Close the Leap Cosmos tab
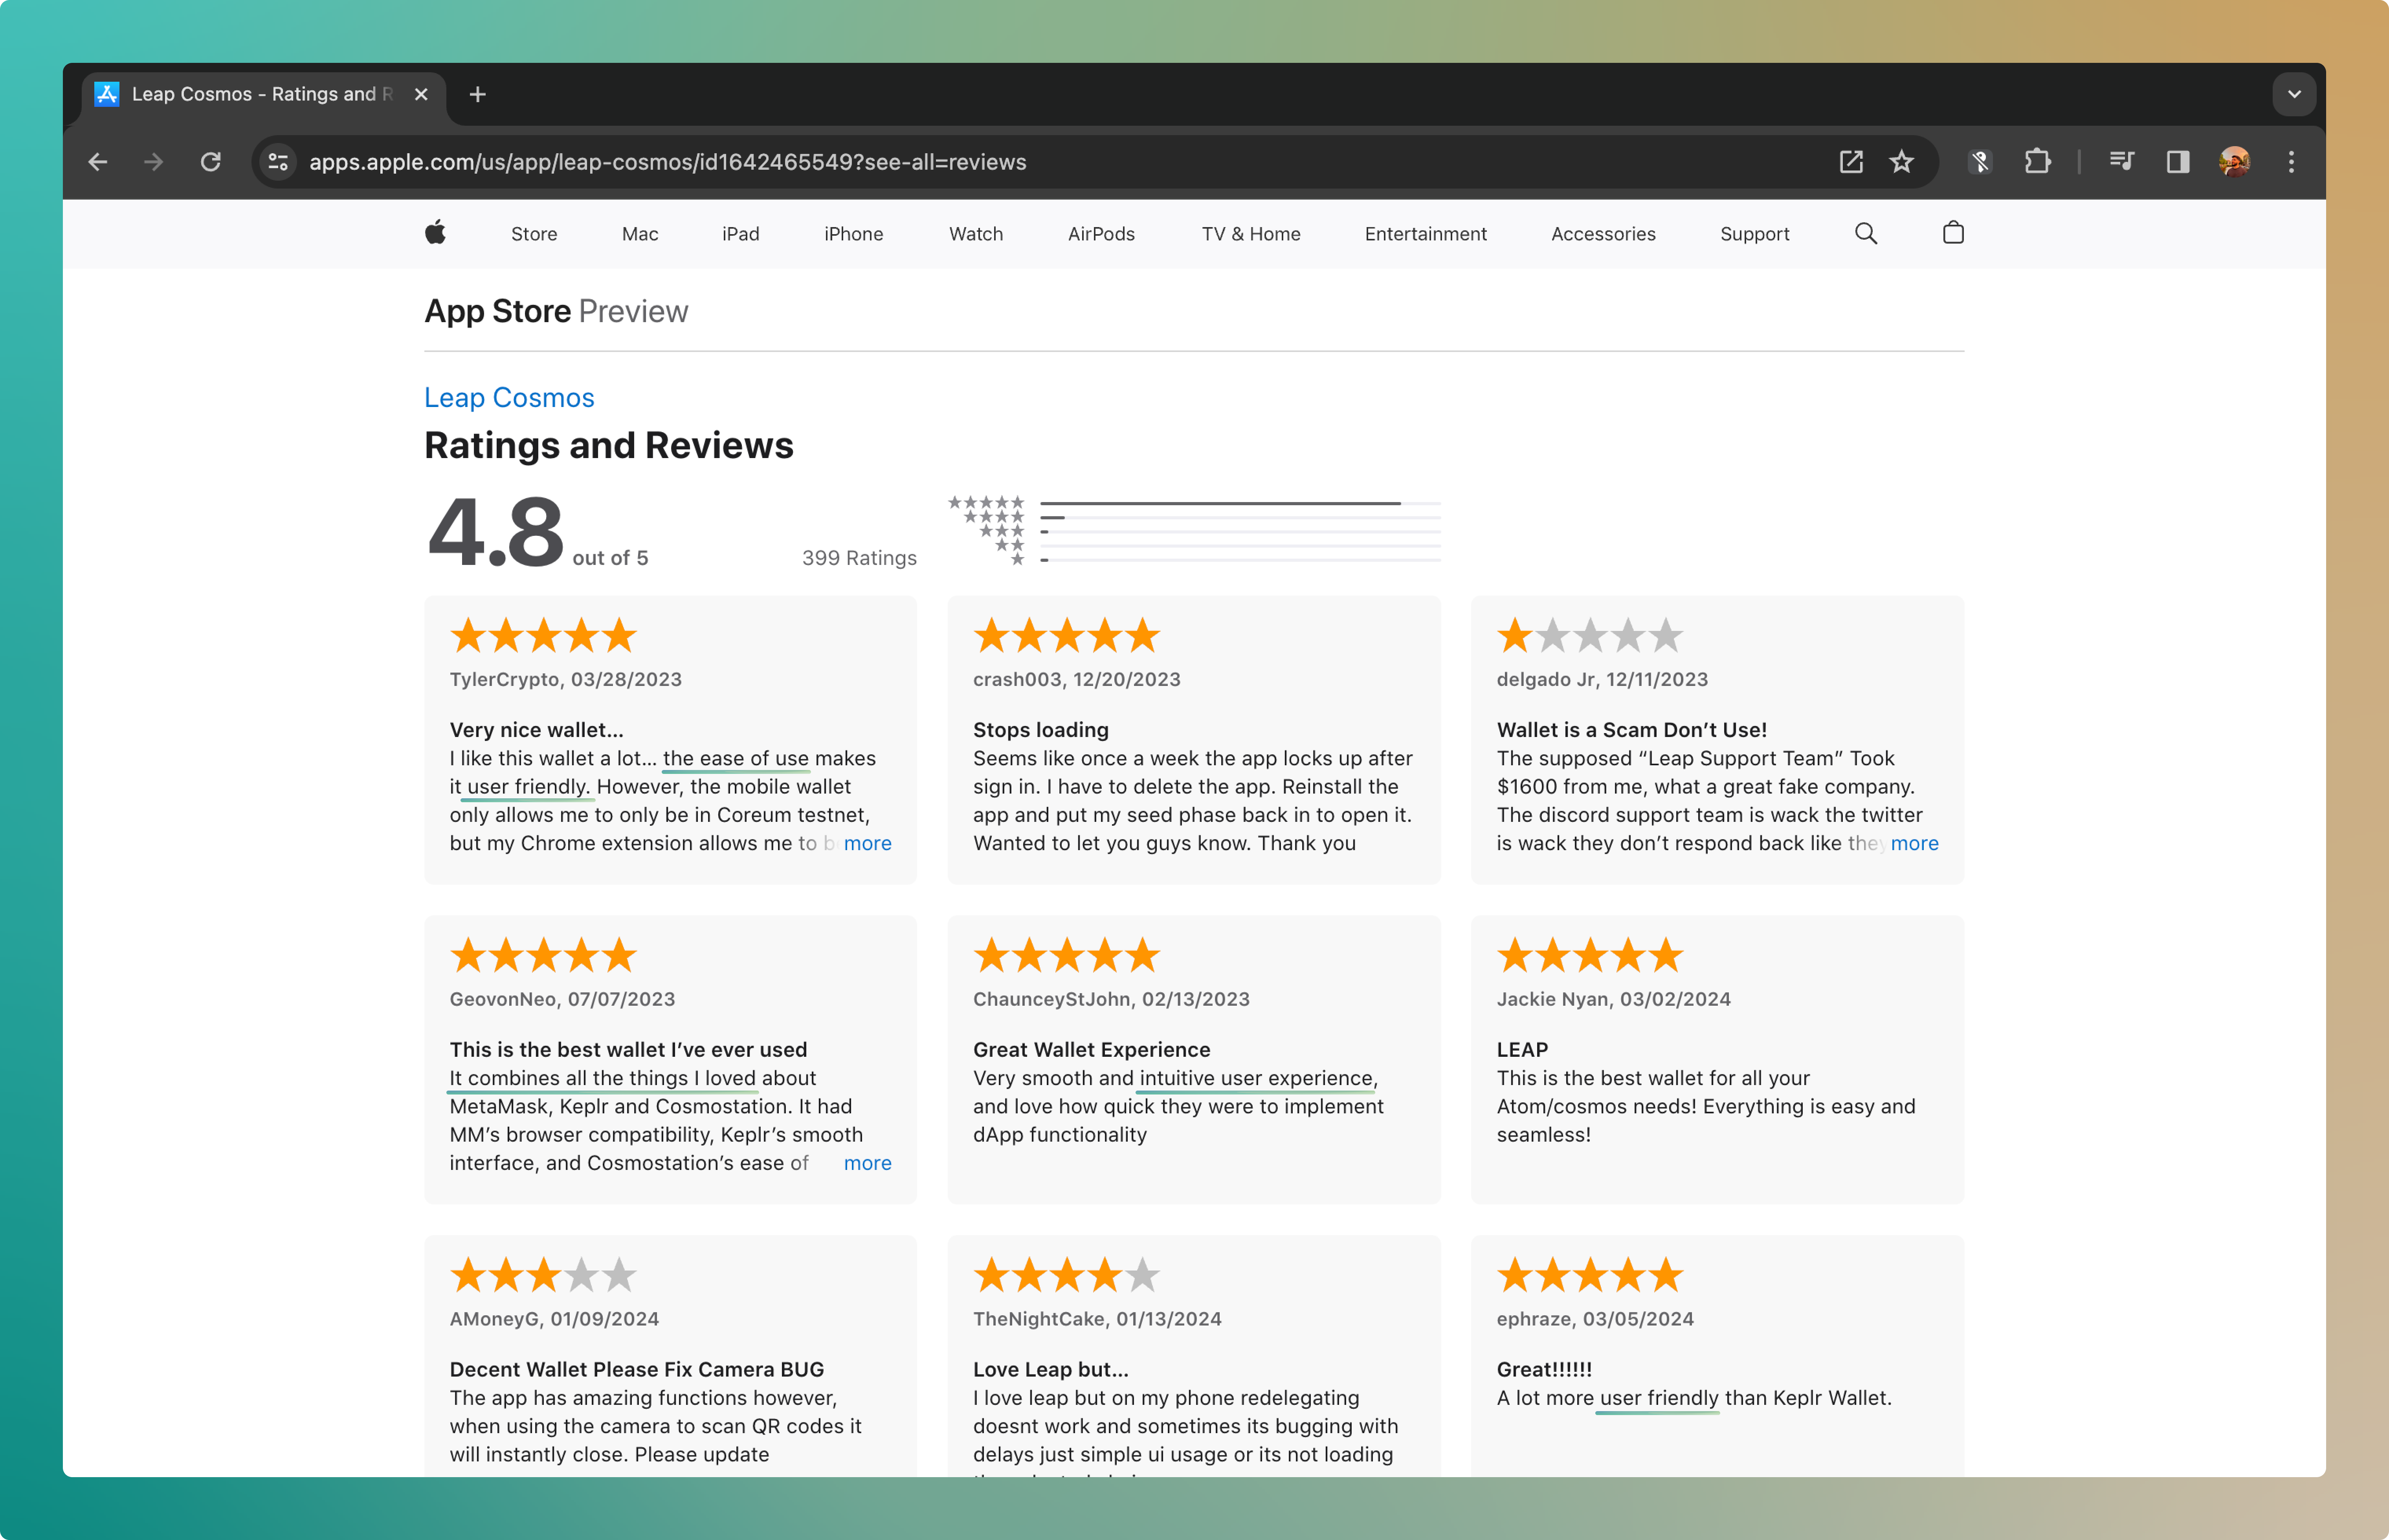 [421, 94]
